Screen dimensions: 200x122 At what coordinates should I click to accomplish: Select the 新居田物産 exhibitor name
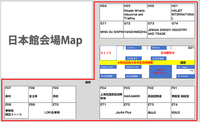point(155,96)
